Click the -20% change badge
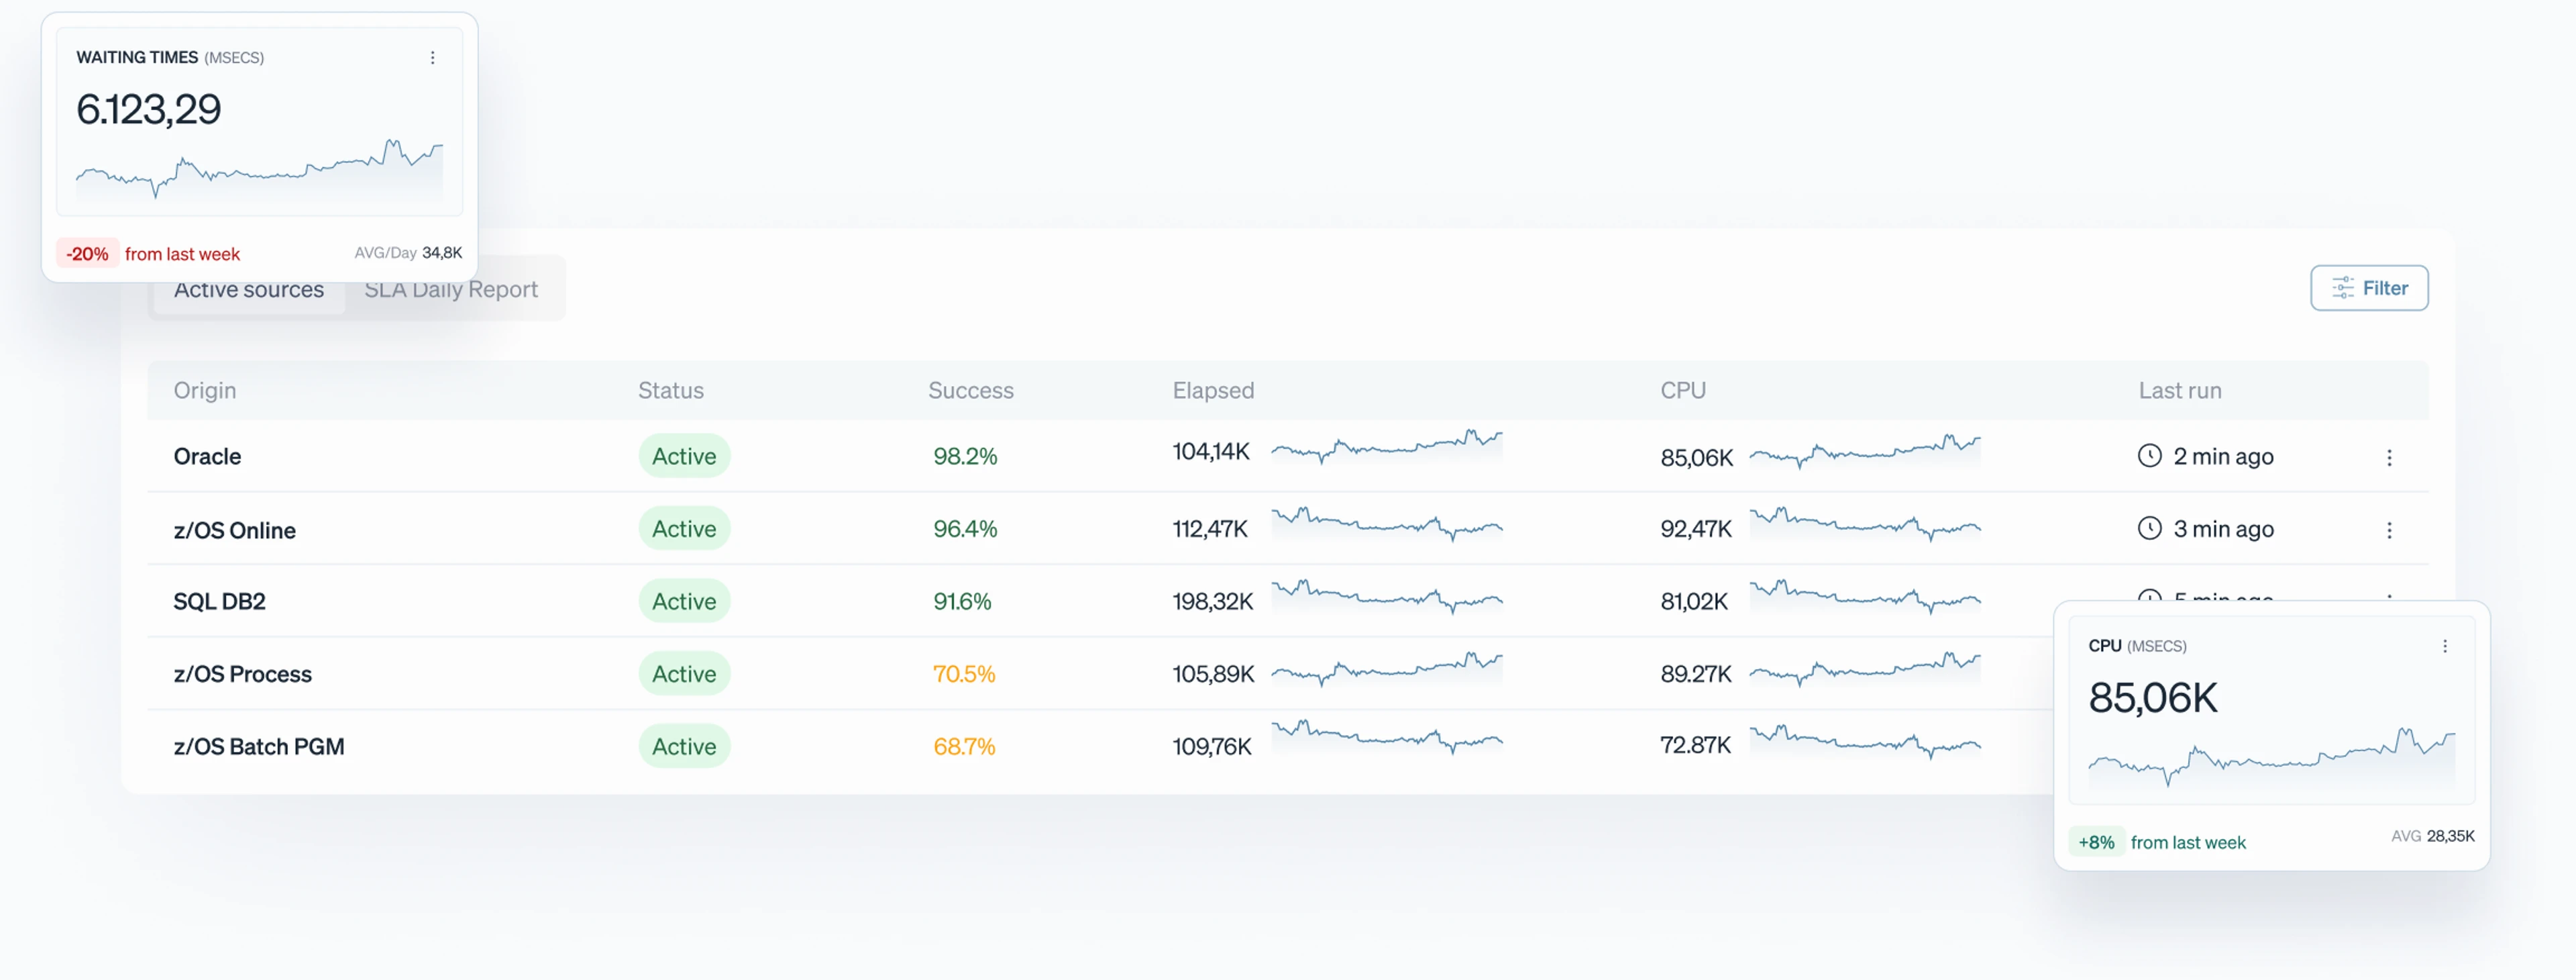This screenshot has height=980, width=2576. (87, 254)
